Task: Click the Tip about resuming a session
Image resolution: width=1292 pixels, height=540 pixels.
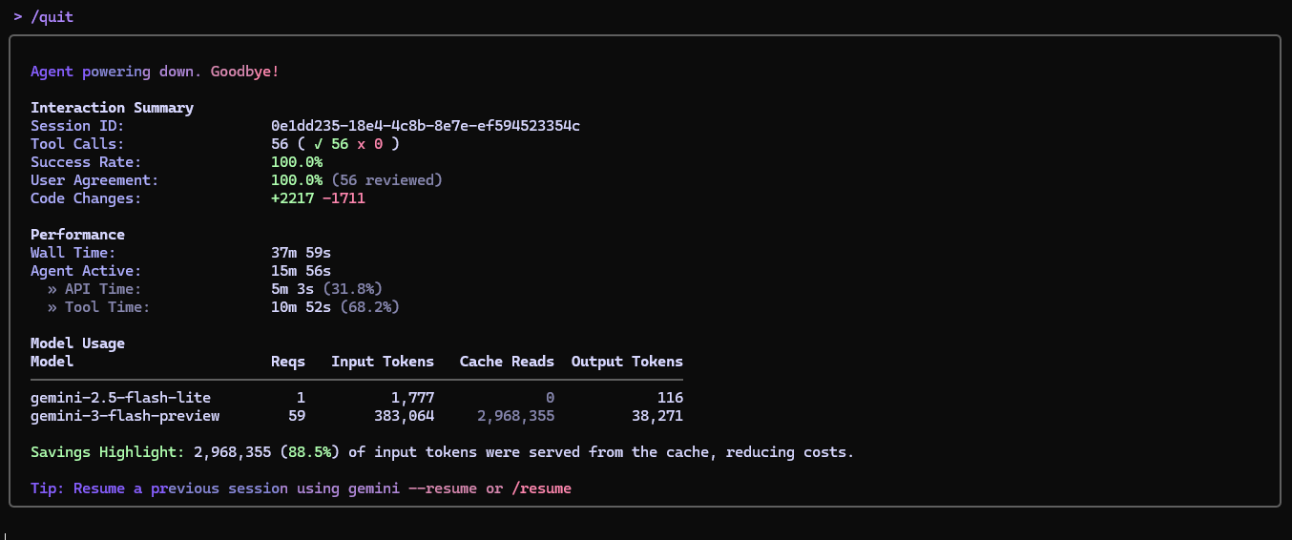Action: [x=301, y=488]
